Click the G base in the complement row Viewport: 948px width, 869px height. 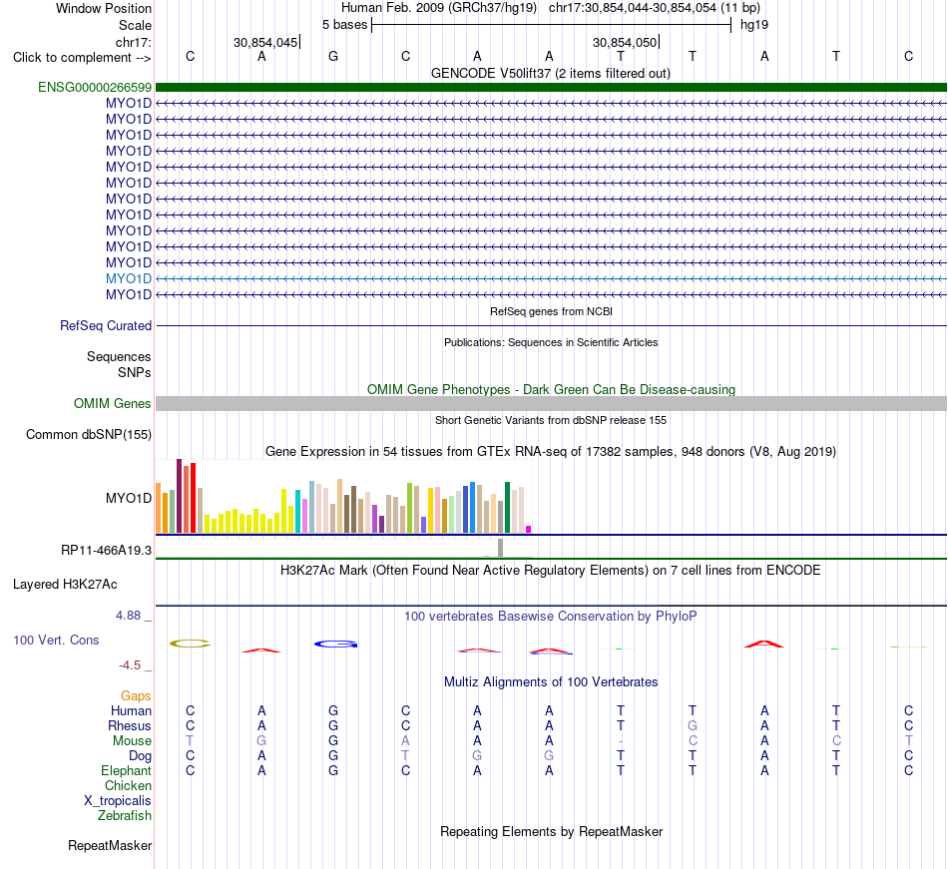[333, 56]
